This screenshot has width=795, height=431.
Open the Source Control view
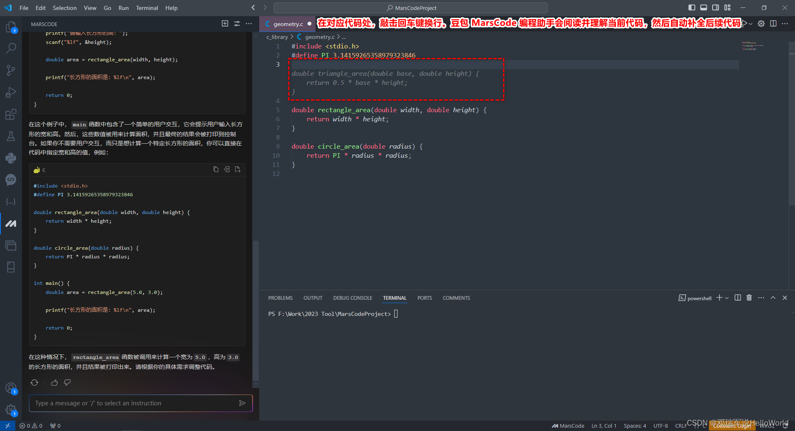coord(11,70)
